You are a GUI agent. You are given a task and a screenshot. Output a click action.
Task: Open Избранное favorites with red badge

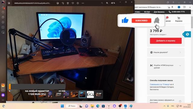pos(168,19)
